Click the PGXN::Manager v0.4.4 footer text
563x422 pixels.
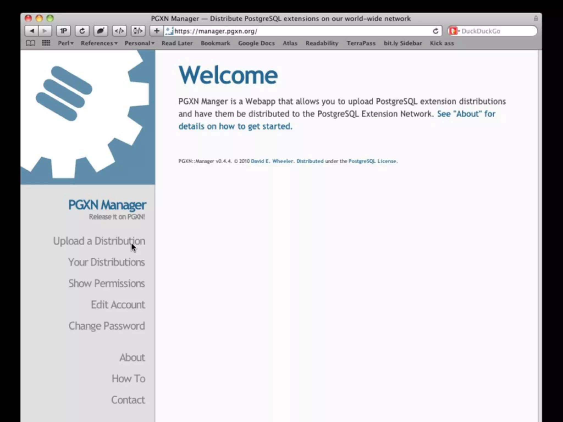205,161
